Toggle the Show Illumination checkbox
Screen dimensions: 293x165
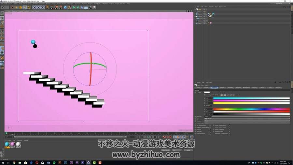229,125
